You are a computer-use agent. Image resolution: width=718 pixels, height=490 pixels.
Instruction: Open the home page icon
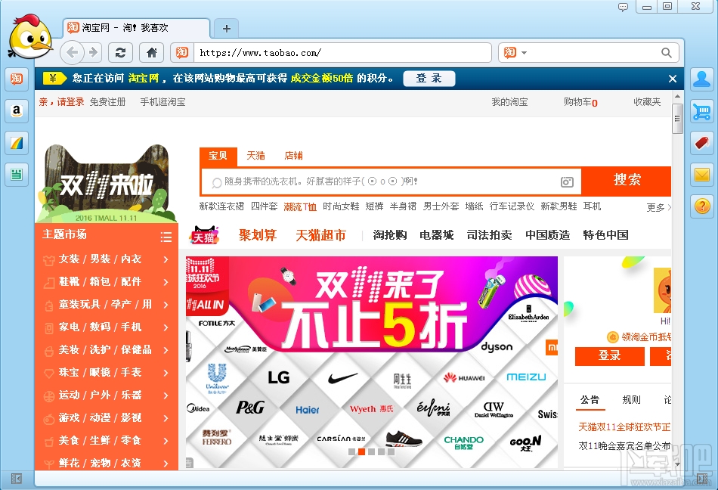(x=152, y=53)
